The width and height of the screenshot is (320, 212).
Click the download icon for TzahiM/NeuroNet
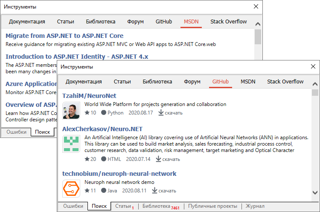click(x=161, y=113)
